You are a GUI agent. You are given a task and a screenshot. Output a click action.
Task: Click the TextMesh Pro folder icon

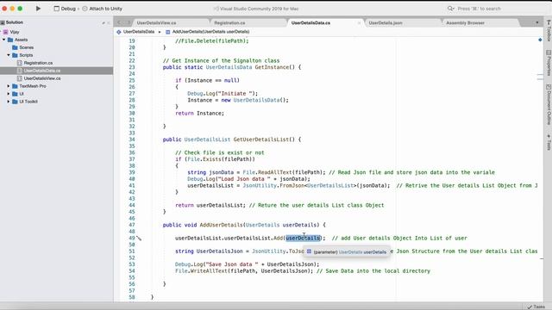pyautogui.click(x=15, y=86)
